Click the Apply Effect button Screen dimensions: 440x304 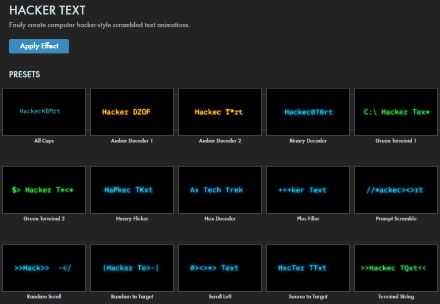click(x=39, y=46)
